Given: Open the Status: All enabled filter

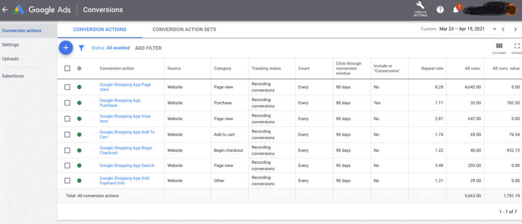Looking at the screenshot, I should point(110,48).
